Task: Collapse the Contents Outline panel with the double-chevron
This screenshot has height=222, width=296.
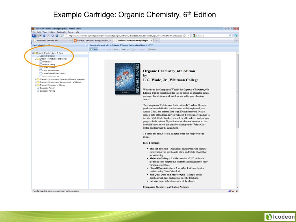Action: pyautogui.click(x=86, y=45)
